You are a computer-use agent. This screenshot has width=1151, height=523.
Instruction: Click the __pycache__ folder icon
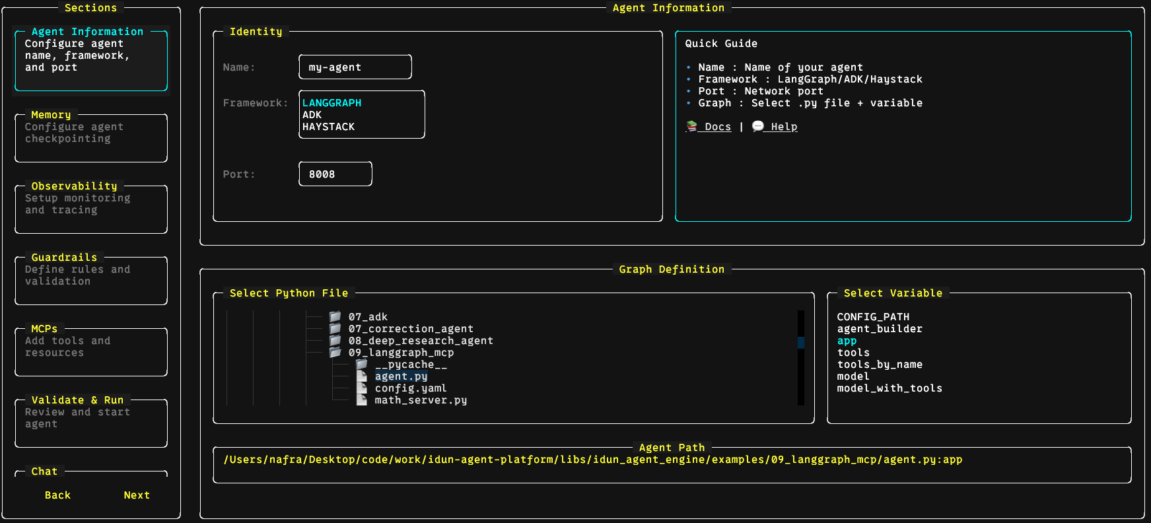362,365
